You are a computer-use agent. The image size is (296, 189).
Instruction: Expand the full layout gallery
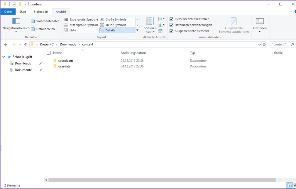(137, 30)
